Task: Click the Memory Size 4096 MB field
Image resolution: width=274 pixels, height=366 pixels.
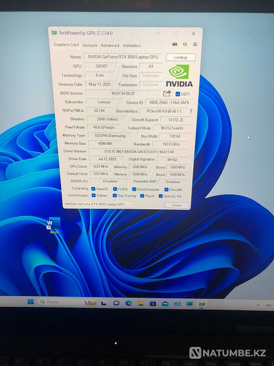Action: [105, 144]
